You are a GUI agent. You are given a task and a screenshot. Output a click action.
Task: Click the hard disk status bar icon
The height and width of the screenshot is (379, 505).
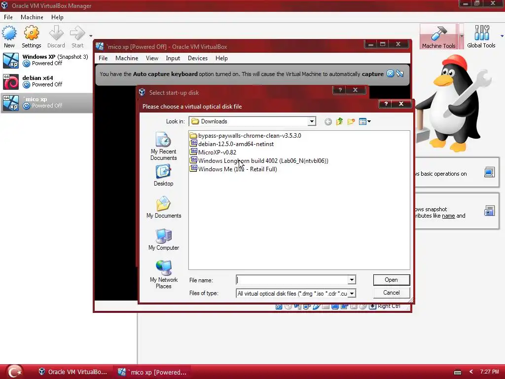click(x=279, y=306)
